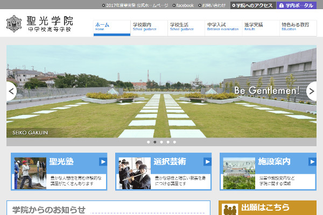
Task: Open the 施設案内 campus aerial thumbnail
Action: pos(239,173)
